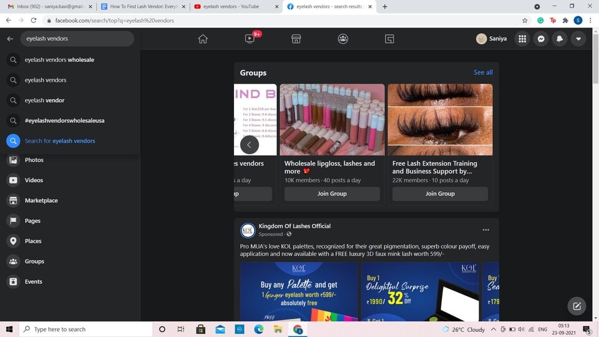Go back in Chrome browser
This screenshot has height=337, width=599.
(8, 20)
